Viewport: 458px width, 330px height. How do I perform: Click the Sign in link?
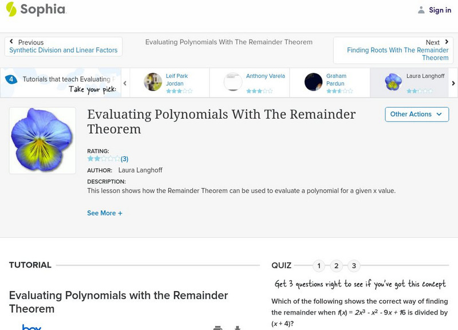click(x=440, y=10)
